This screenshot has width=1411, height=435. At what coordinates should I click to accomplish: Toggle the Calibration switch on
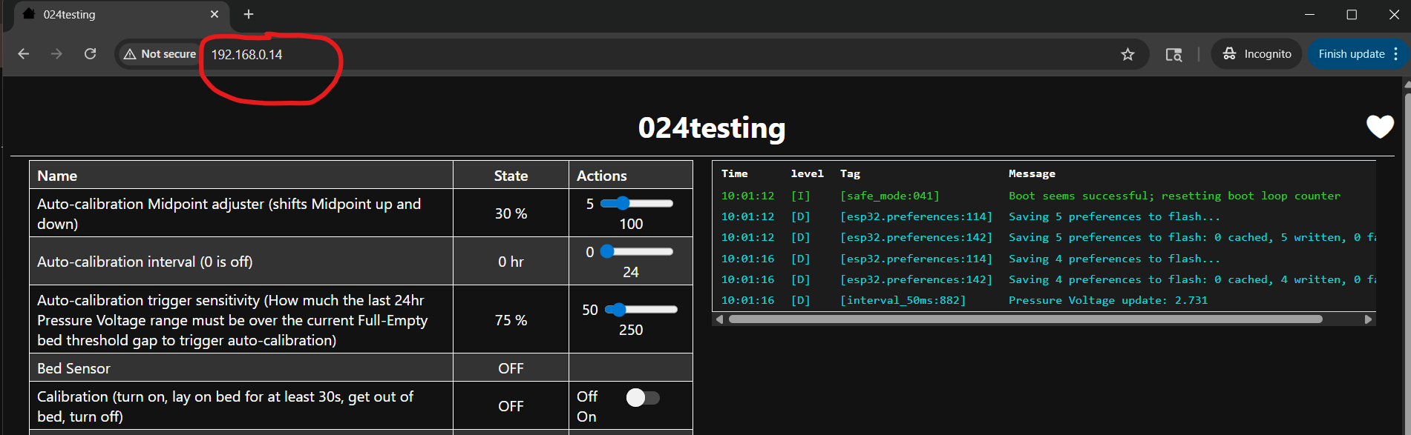point(643,398)
